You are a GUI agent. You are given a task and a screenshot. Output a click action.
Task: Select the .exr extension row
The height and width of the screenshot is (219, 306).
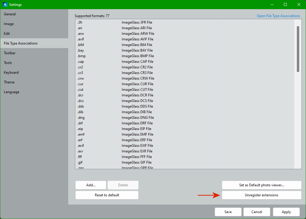pyautogui.click(x=185, y=151)
